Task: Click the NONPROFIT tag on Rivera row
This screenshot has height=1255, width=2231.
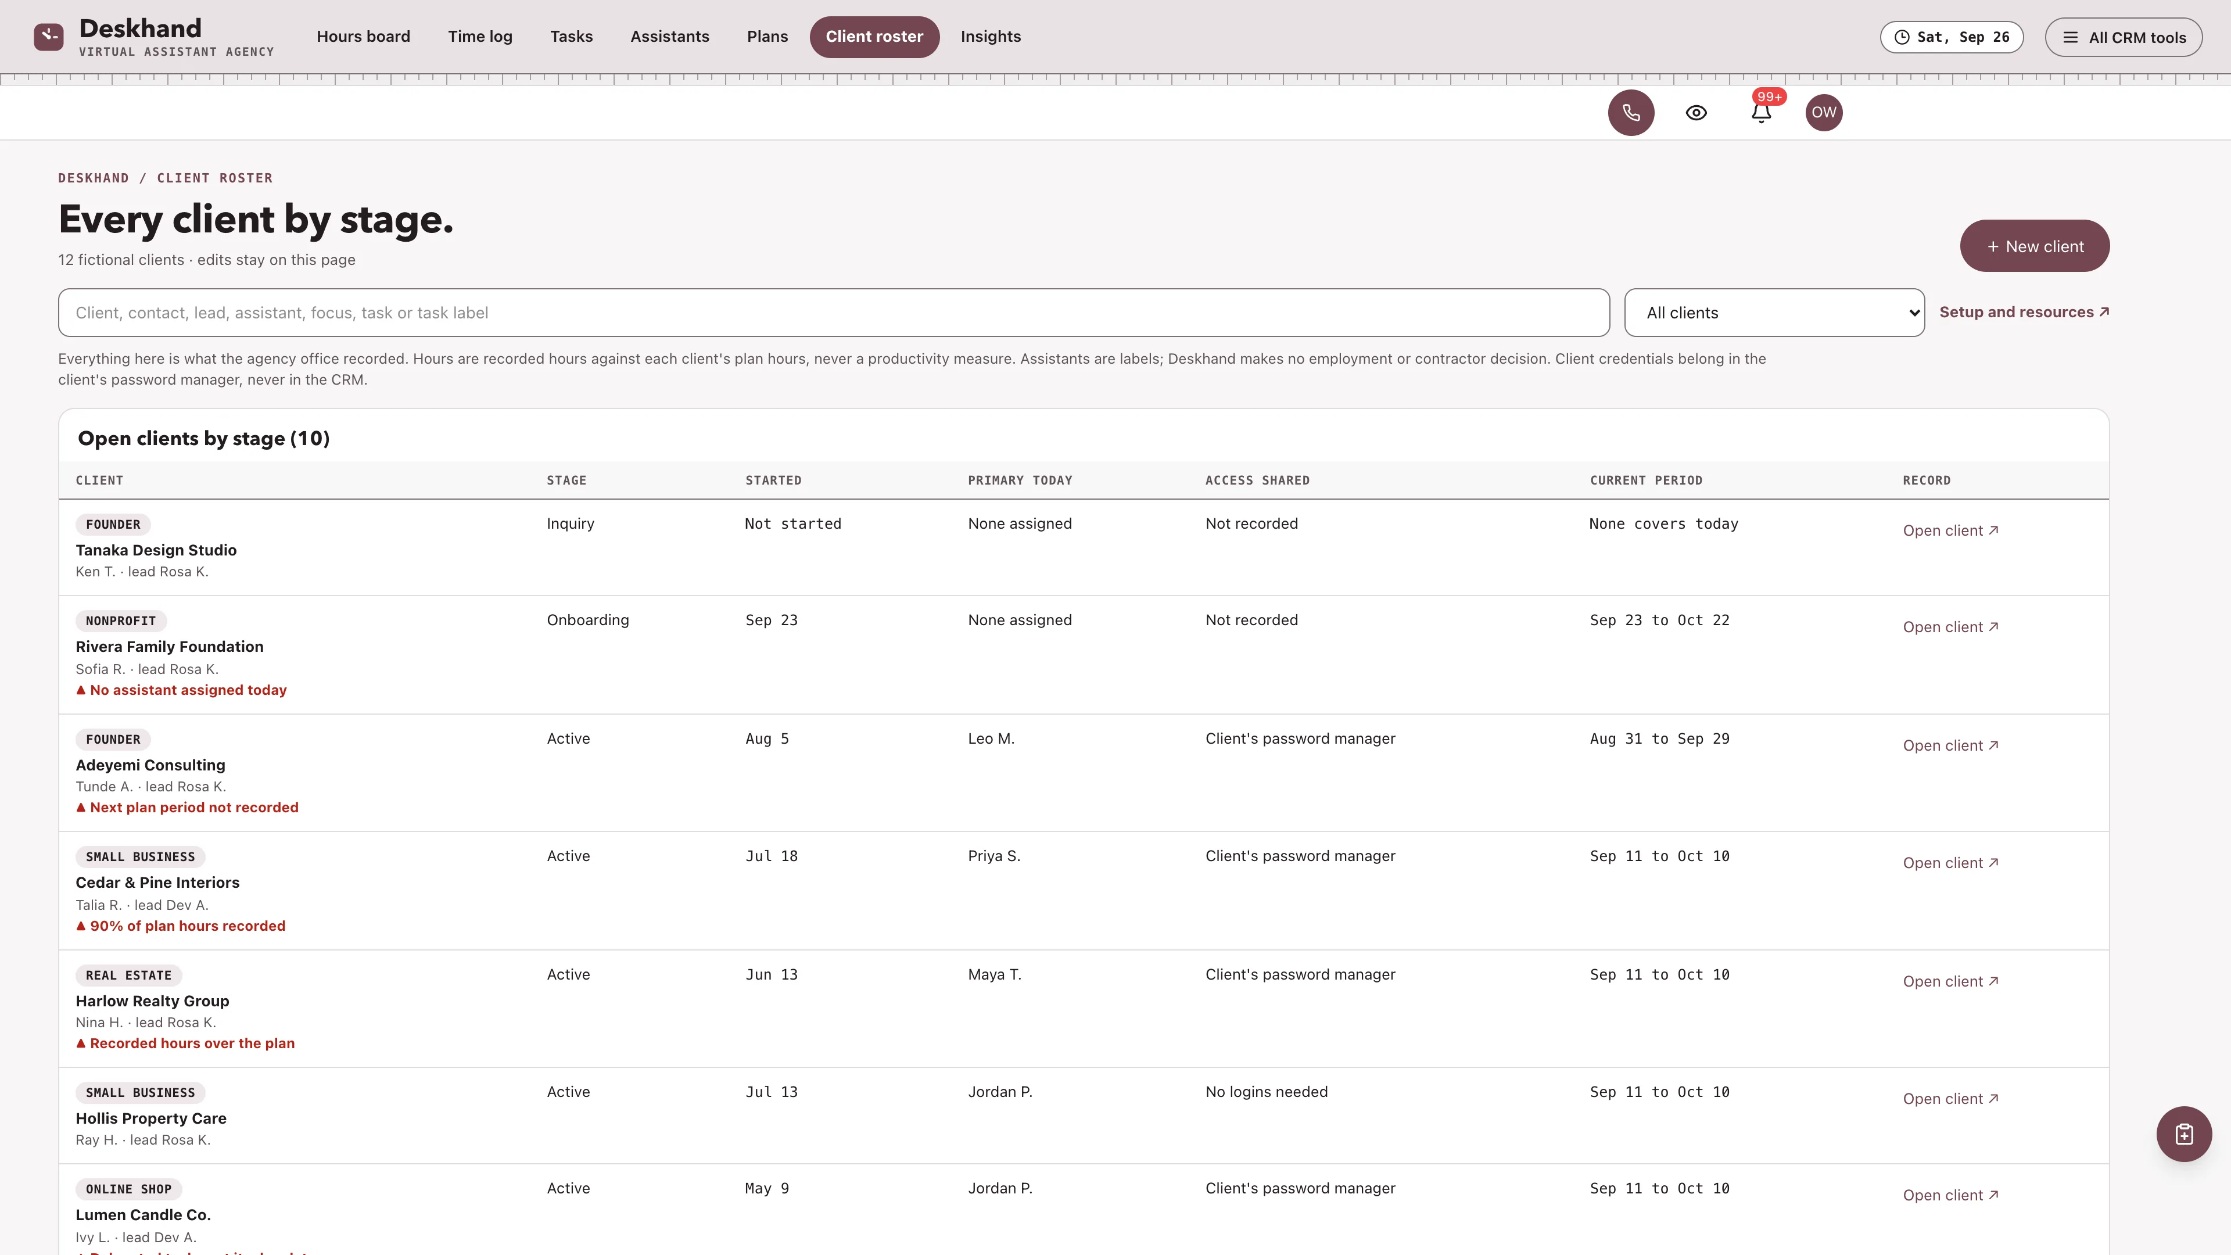Action: [120, 621]
